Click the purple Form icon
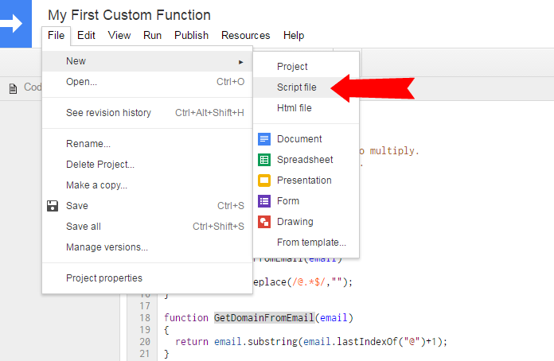Image resolution: width=554 pixels, height=361 pixels. coord(264,201)
